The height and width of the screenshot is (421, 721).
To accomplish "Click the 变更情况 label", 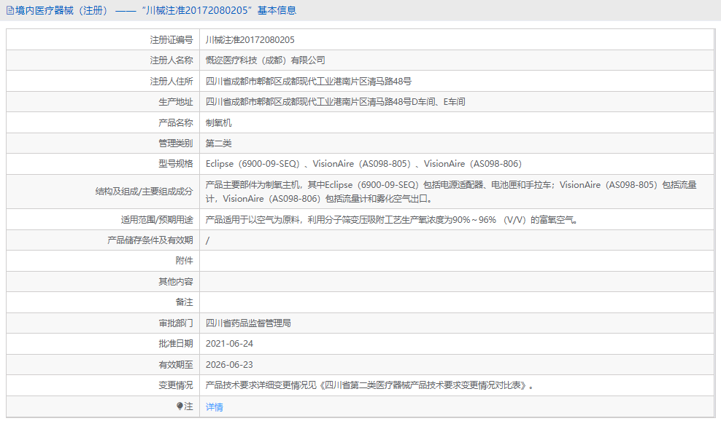I will 176,385.
